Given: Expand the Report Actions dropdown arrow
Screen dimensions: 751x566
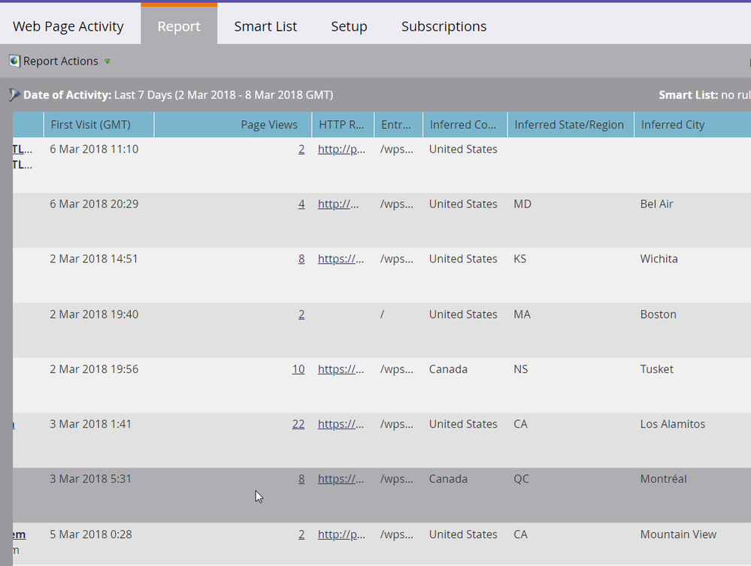Looking at the screenshot, I should pyautogui.click(x=108, y=62).
